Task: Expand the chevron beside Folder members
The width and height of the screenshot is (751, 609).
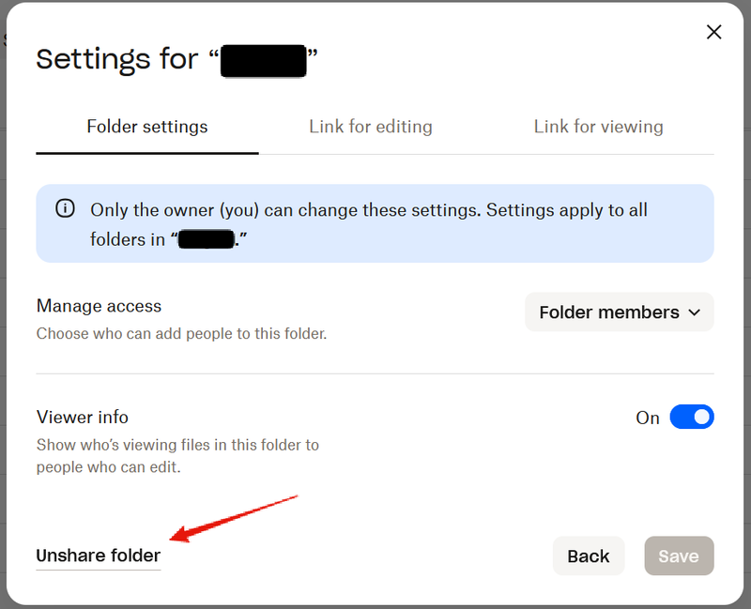Action: (695, 312)
